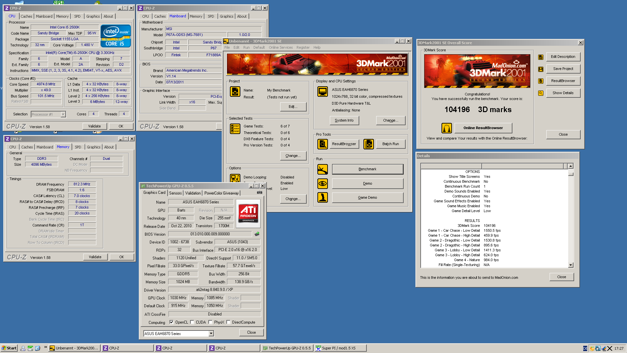Toggle the OpenCL checkbox in GPU-Z

point(171,322)
